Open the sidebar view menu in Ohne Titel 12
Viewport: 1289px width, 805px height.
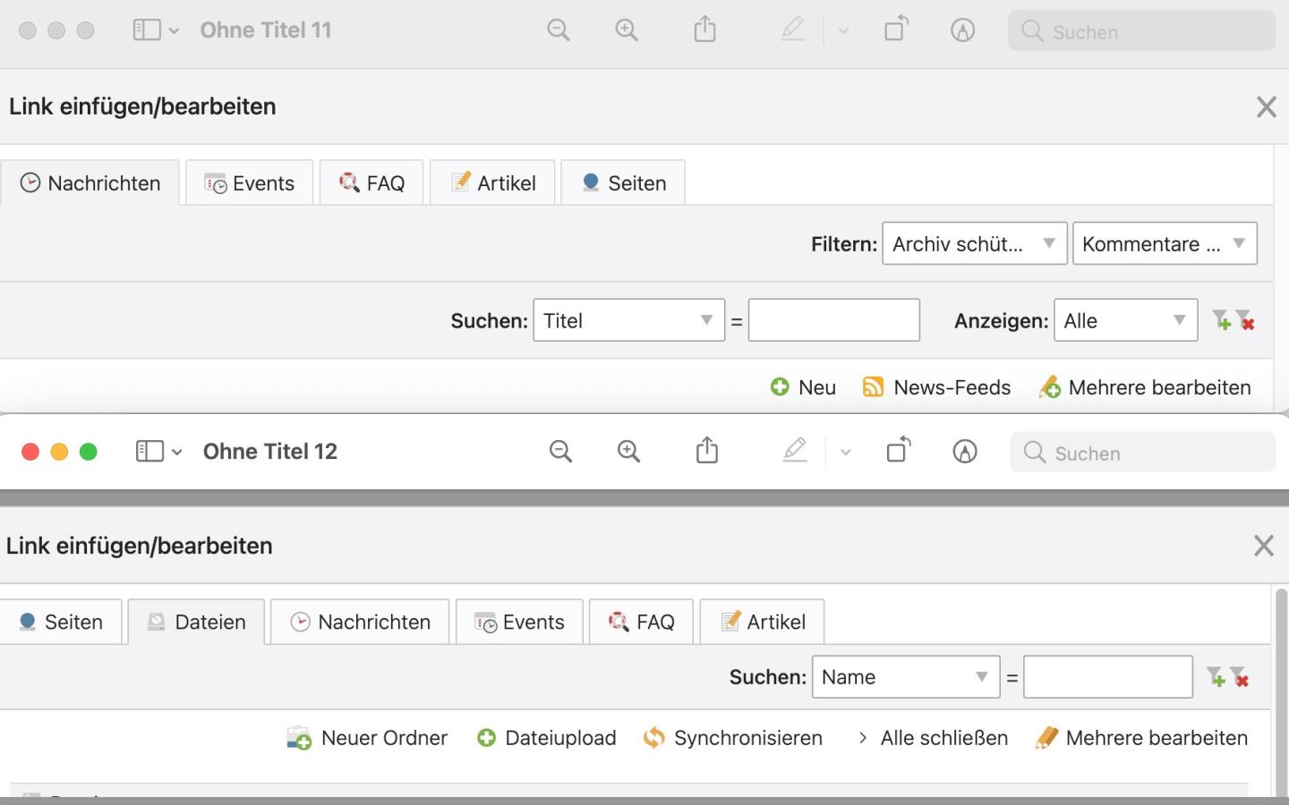158,452
